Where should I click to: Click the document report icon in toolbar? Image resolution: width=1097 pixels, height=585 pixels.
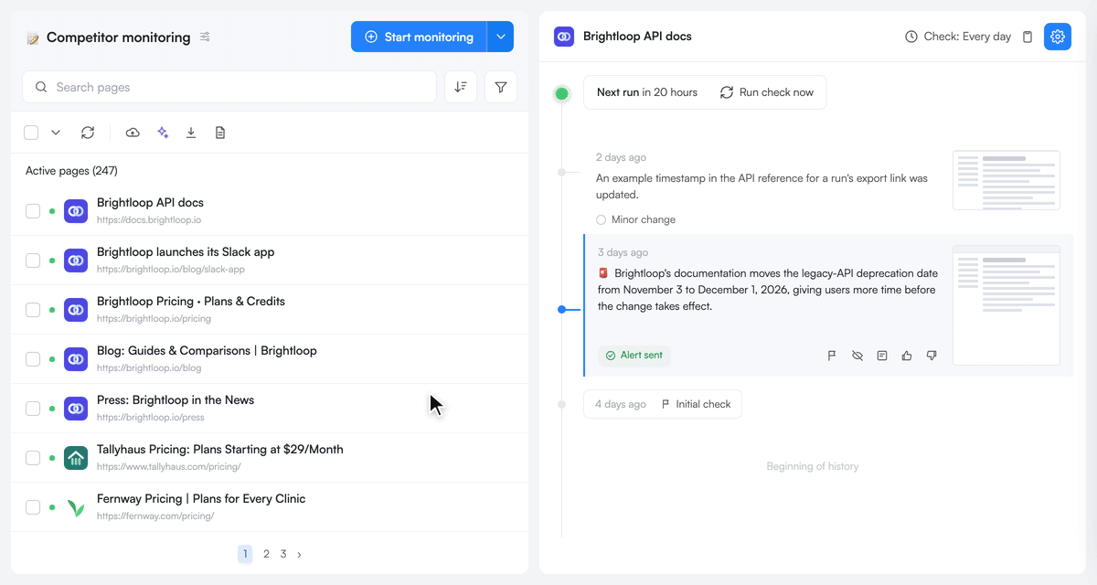coord(220,133)
